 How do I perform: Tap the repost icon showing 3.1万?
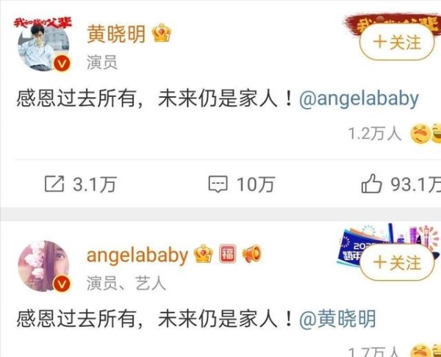click(54, 184)
